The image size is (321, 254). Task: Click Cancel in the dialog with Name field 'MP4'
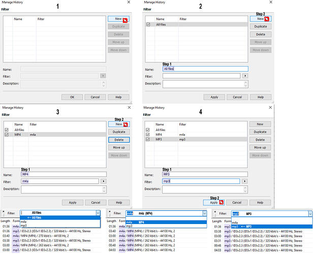click(x=95, y=202)
